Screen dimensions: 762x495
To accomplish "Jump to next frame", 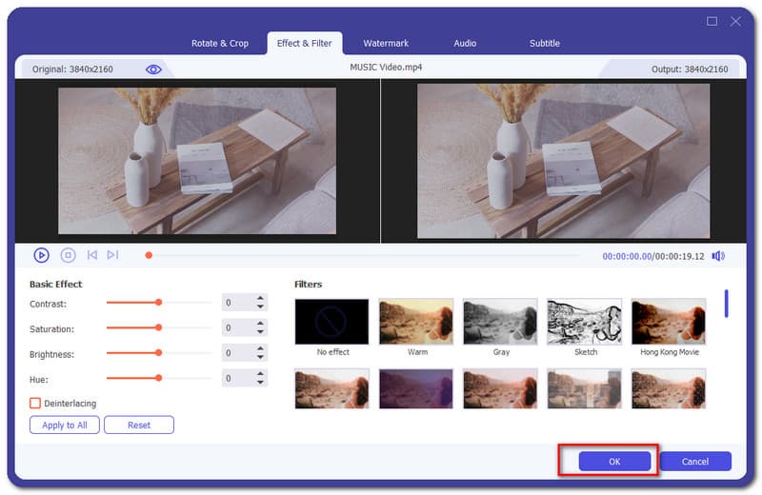I will pyautogui.click(x=112, y=255).
